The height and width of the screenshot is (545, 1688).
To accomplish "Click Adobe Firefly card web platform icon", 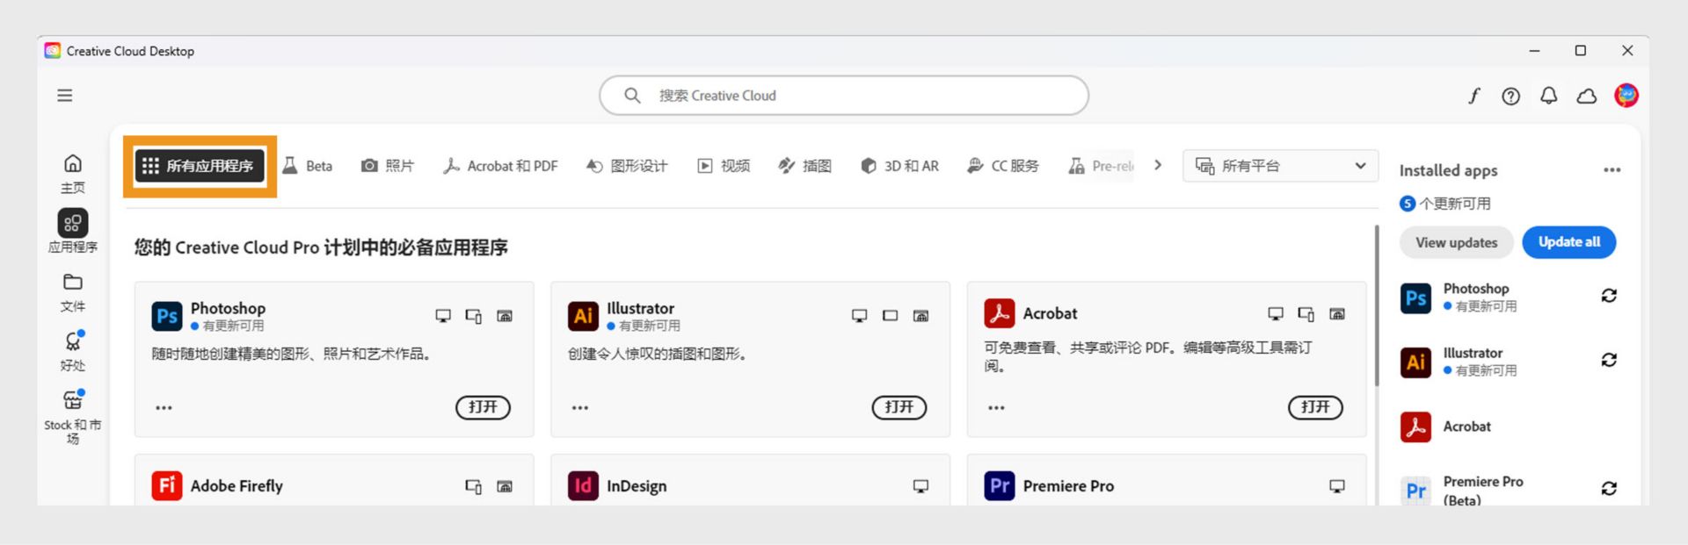I will (505, 486).
